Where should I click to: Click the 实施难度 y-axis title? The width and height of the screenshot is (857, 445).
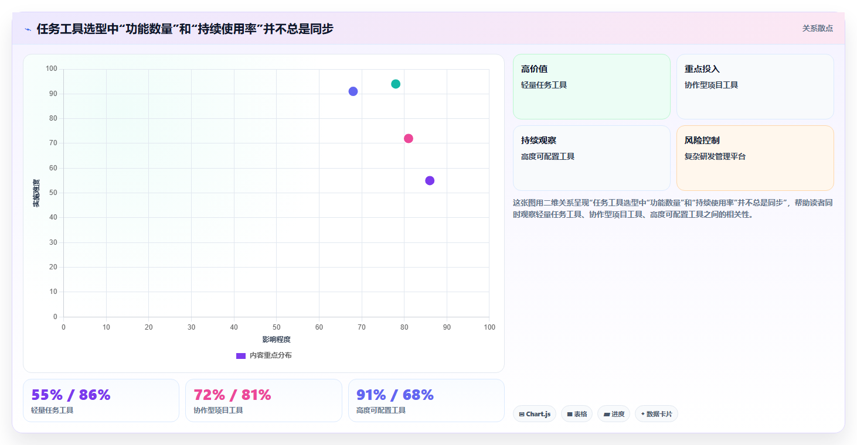[x=36, y=193]
